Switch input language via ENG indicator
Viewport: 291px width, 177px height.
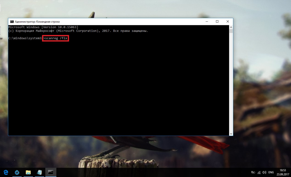[271, 172]
